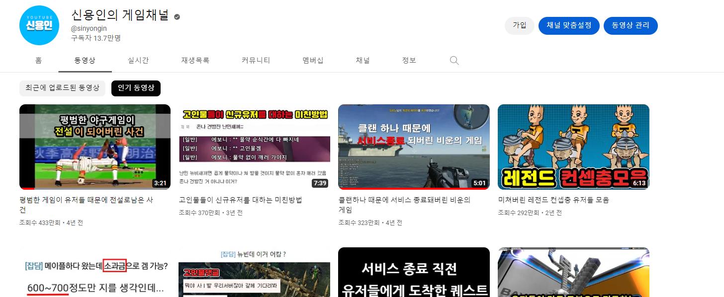Open the 레전드 컨셉충 모음 video thumbnail
Image resolution: width=724 pixels, height=297 pixels.
[573, 147]
